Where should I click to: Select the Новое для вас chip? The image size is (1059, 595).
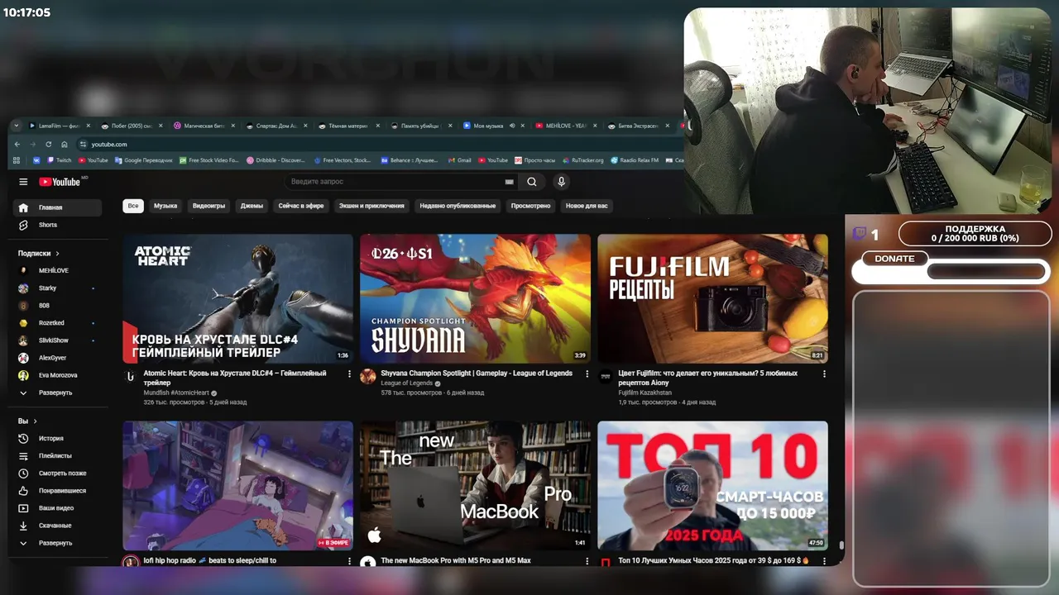(587, 206)
